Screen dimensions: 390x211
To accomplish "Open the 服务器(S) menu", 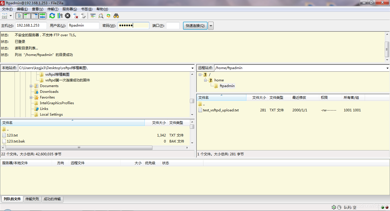I will 70,9.
